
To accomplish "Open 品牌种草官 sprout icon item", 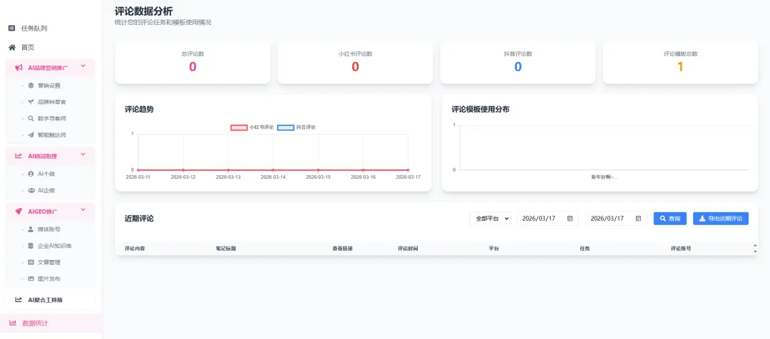I will [31, 102].
